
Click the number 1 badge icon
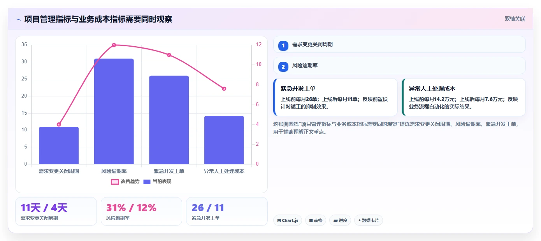pyautogui.click(x=283, y=45)
